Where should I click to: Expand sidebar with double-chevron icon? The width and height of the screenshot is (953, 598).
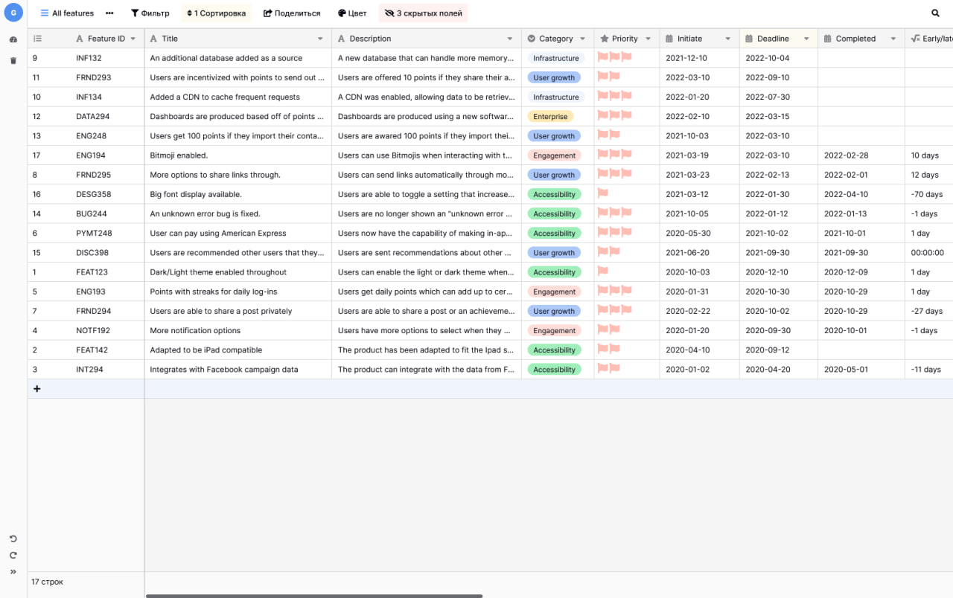[x=13, y=572]
